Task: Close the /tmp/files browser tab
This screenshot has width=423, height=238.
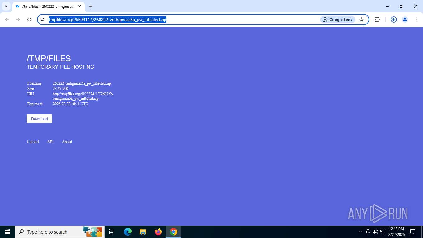Action: [80, 6]
